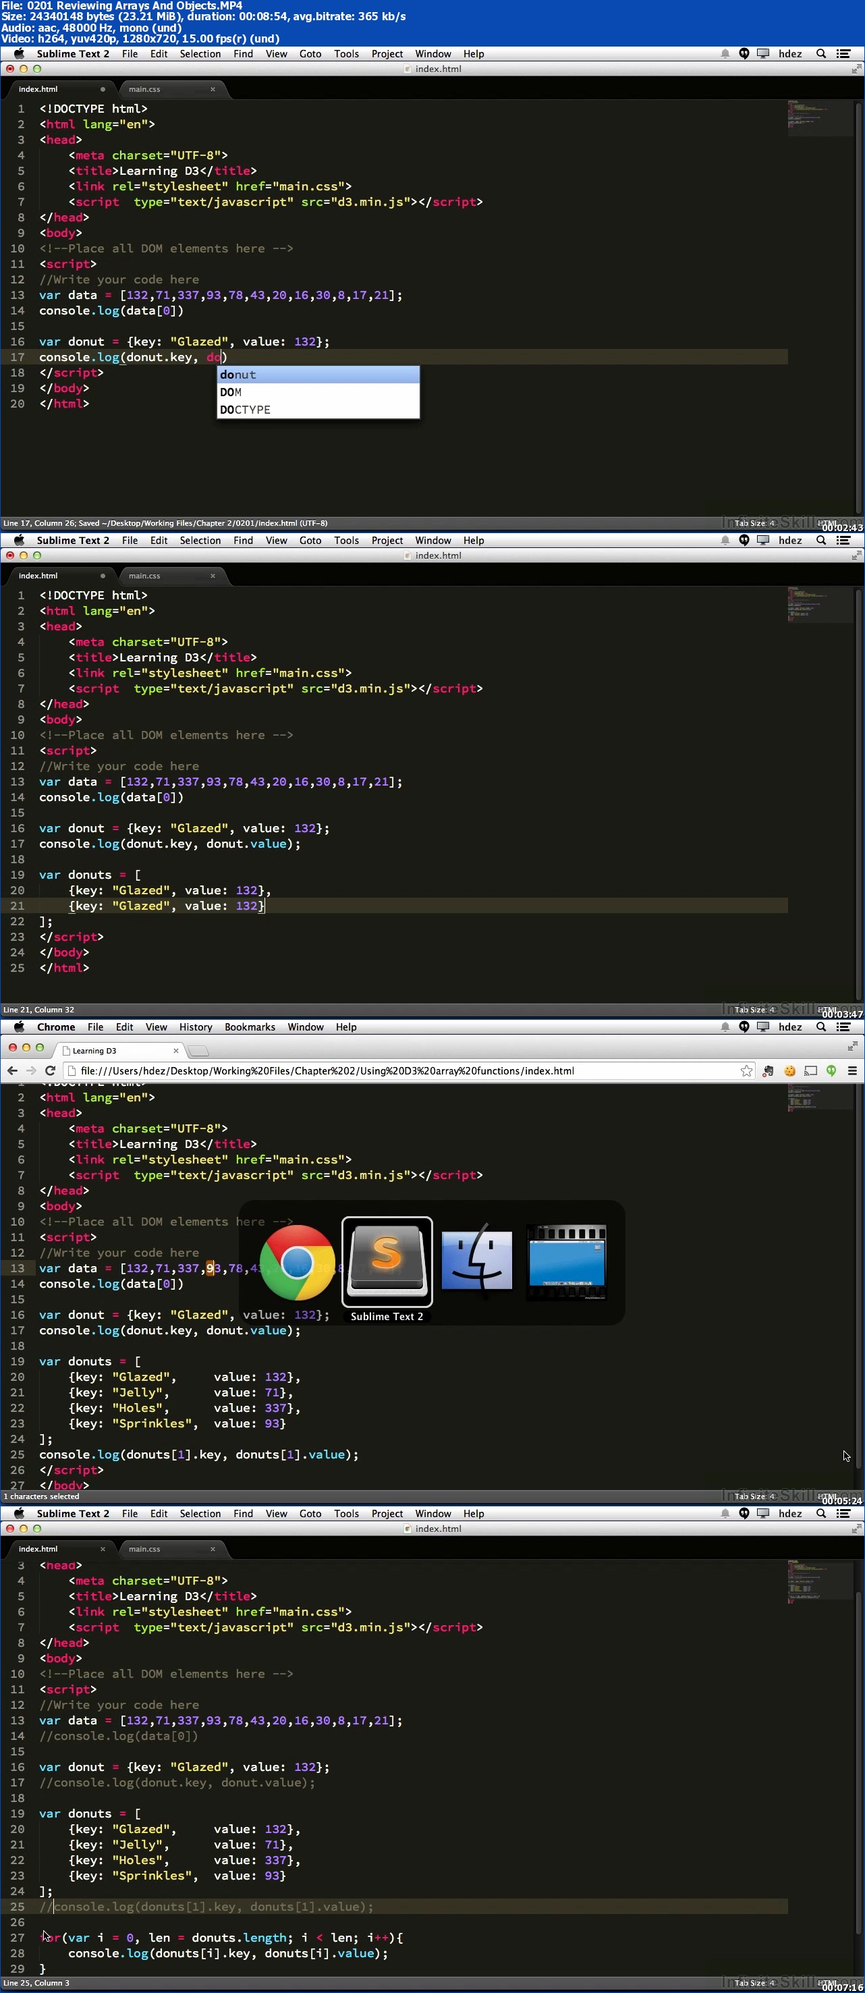
Task: Click Chrome's forward arrow button
Action: coord(31,1071)
